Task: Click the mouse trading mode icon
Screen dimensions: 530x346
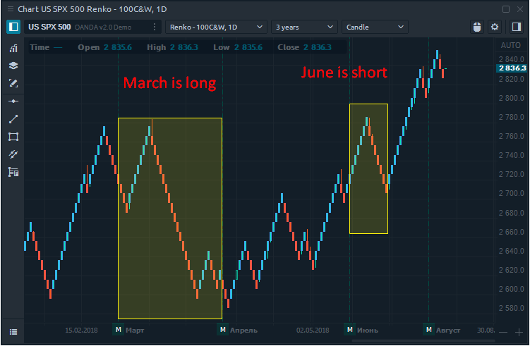Action: coord(476,27)
